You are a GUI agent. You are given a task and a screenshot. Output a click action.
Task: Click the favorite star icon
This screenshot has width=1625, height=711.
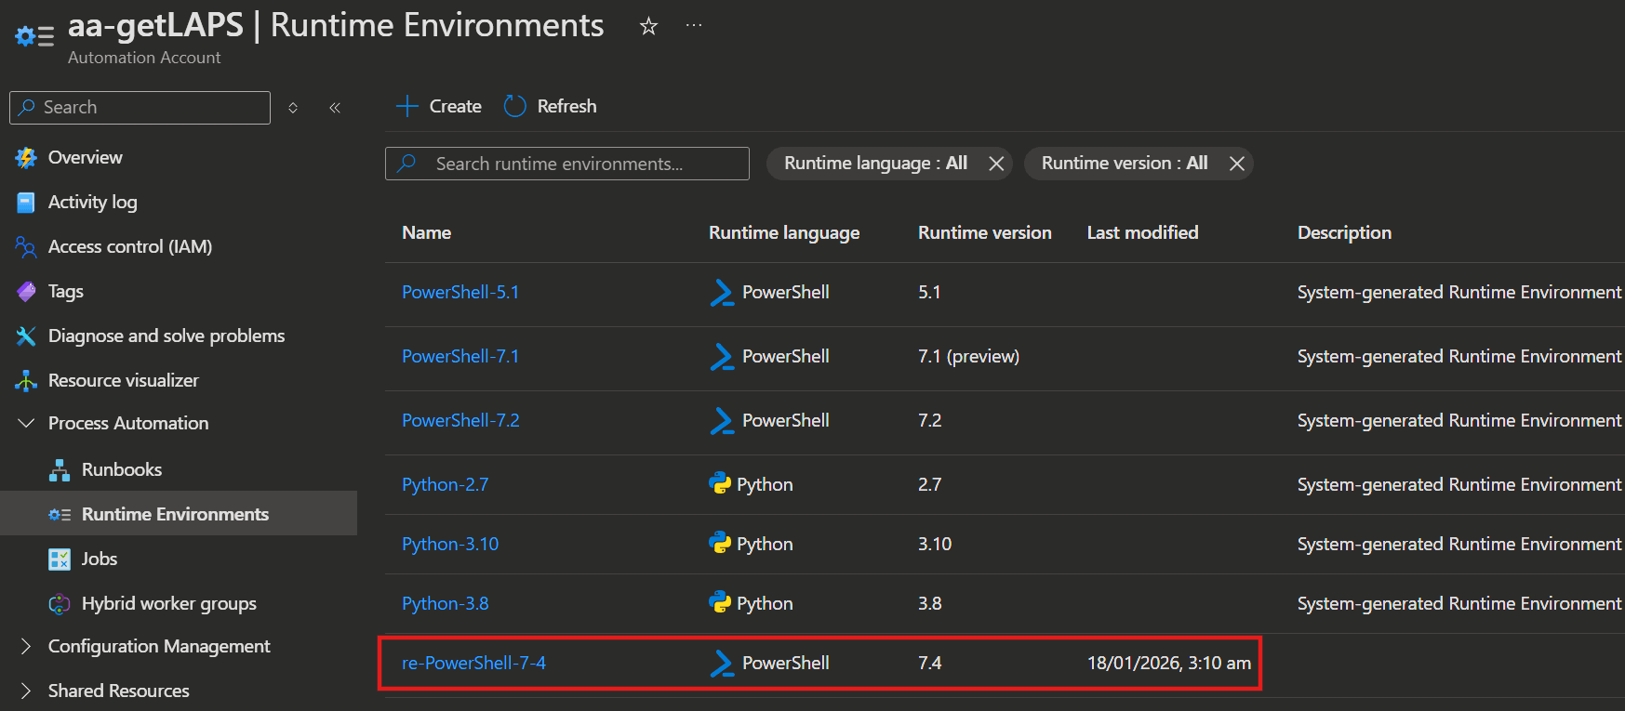(648, 27)
